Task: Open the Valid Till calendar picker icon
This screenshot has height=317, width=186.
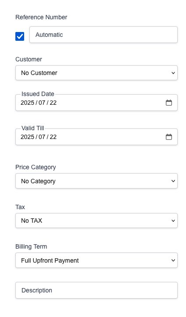Action: [169, 137]
